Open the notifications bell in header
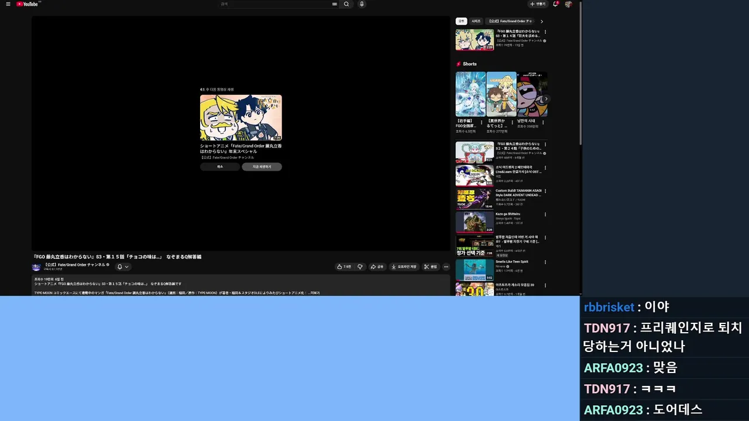This screenshot has height=421, width=749. coord(556,4)
